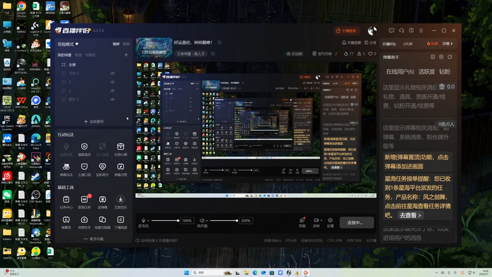Select the 我的场景 tab

(65, 55)
